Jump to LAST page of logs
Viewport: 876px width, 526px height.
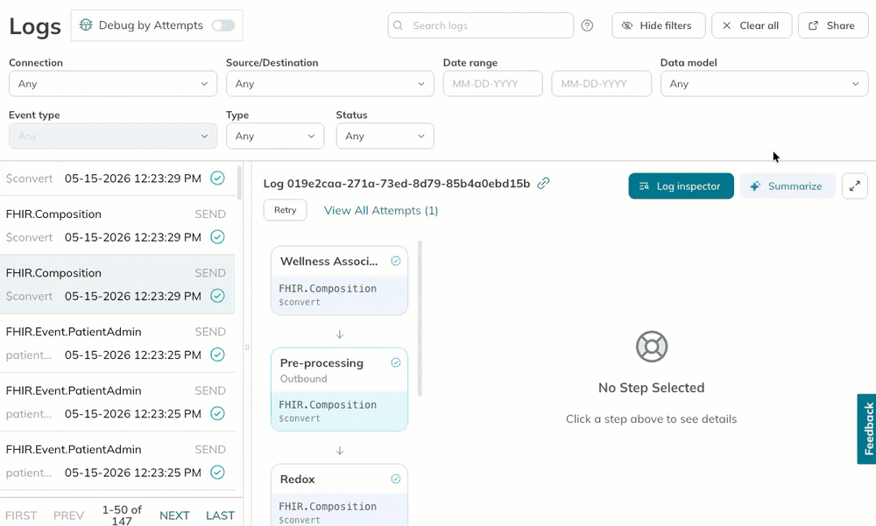tap(220, 515)
